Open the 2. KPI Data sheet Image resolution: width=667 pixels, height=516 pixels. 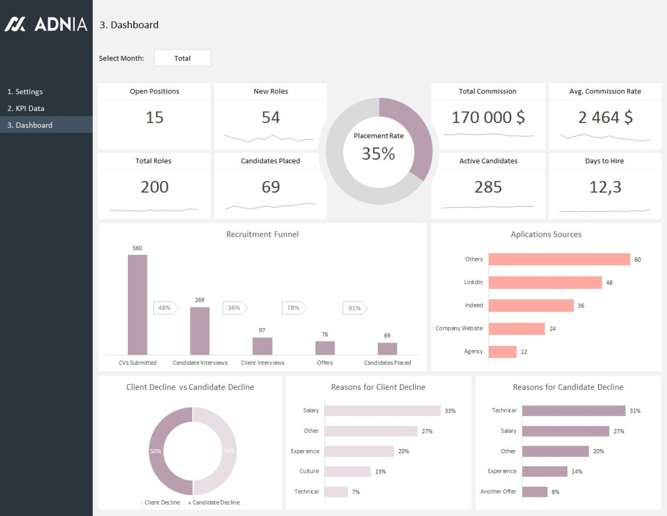[25, 108]
